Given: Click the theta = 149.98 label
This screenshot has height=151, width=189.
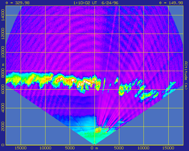Looking at the screenshot, I should (x=171, y=3).
